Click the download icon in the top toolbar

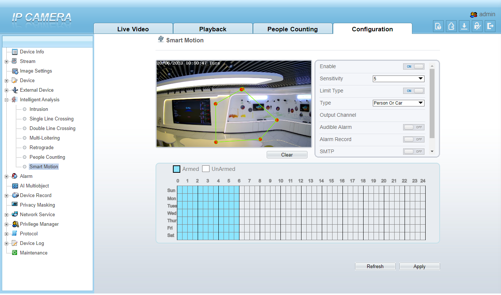pos(464,26)
